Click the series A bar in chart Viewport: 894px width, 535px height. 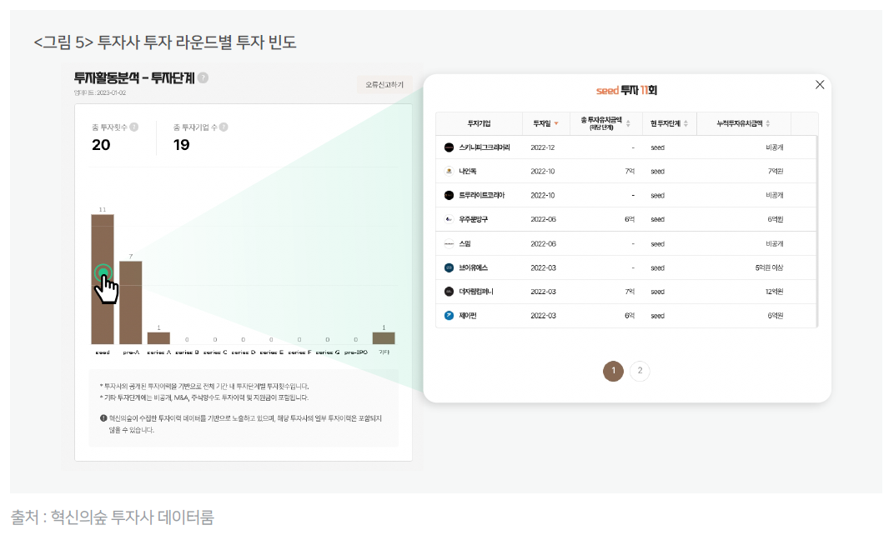pos(158,338)
